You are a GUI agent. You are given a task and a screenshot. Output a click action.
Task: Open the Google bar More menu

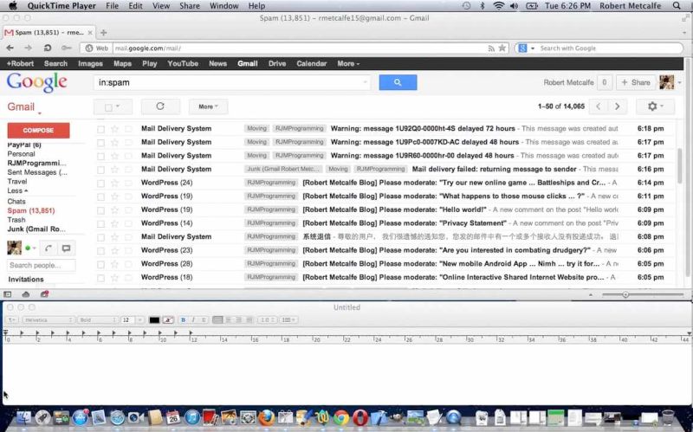tap(348, 63)
